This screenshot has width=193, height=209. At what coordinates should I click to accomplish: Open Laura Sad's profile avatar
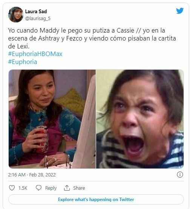(16, 14)
